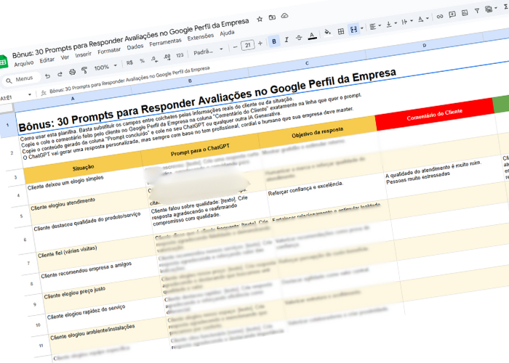Open text wrapping dropdown
509x363 pixels.
tap(407, 22)
